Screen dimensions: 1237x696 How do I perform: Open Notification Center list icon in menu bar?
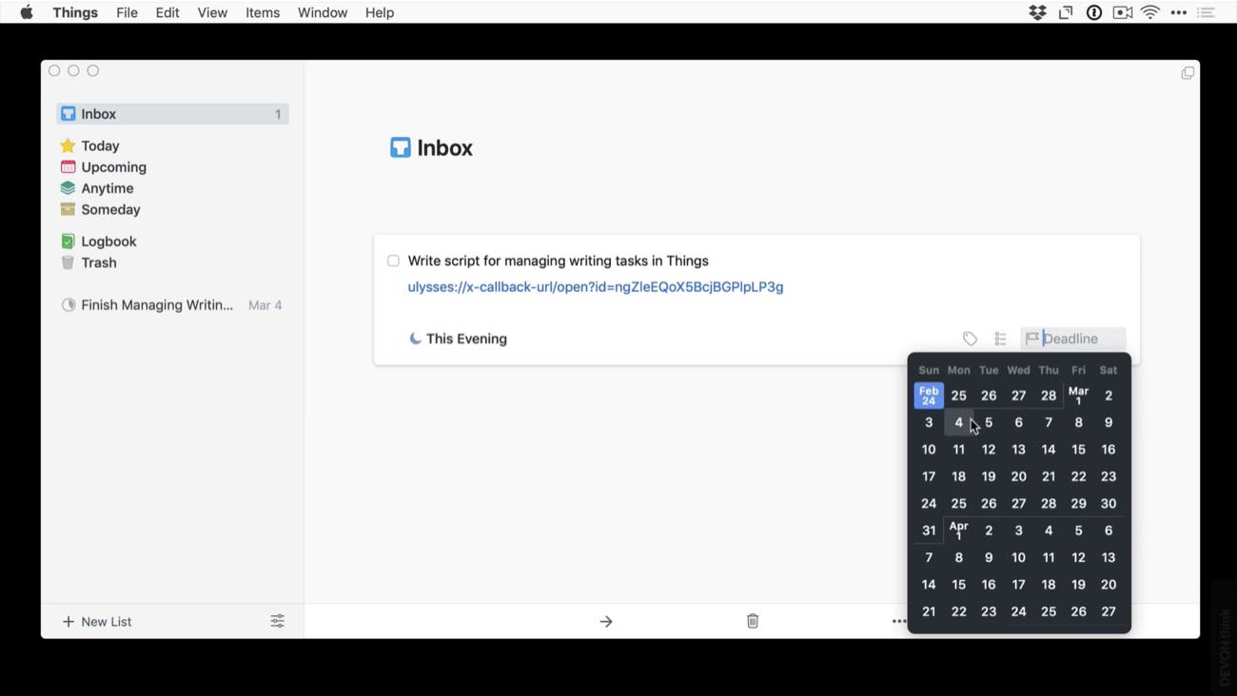(x=1207, y=12)
